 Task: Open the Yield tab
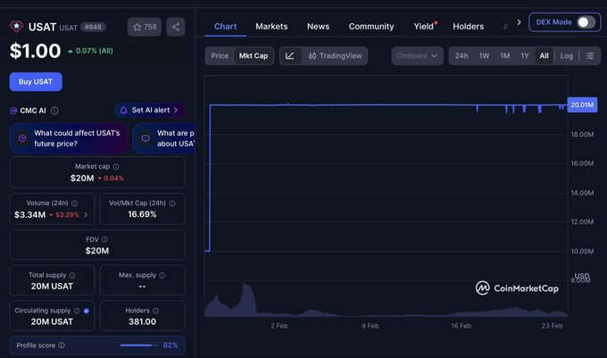point(425,26)
